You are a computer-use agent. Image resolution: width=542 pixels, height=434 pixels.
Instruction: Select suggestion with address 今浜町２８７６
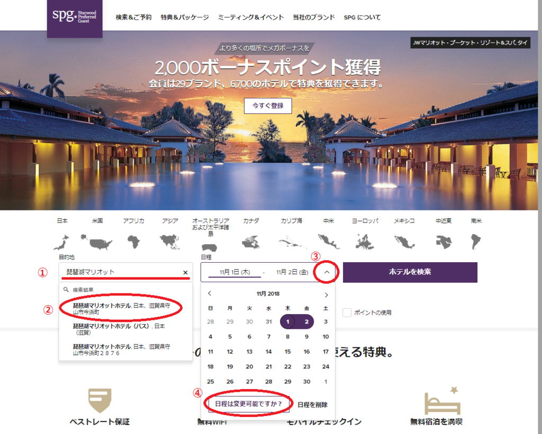(122, 349)
